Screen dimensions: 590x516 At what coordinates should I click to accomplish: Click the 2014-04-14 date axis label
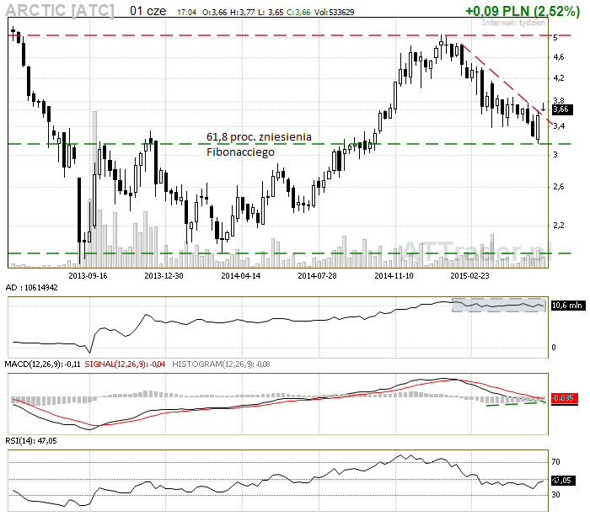pyautogui.click(x=240, y=276)
